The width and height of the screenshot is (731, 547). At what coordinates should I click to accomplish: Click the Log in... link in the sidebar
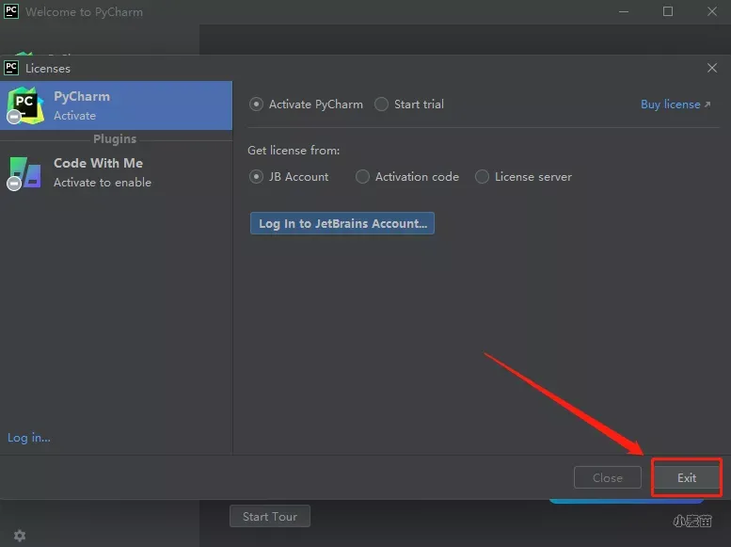point(29,438)
